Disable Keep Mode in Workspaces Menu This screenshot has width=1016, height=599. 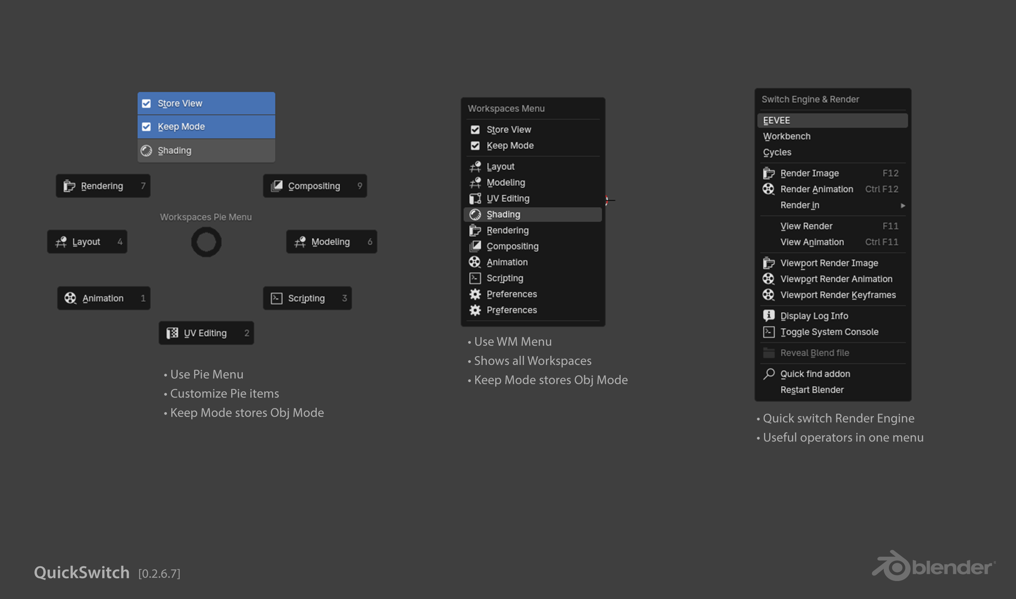click(x=475, y=146)
